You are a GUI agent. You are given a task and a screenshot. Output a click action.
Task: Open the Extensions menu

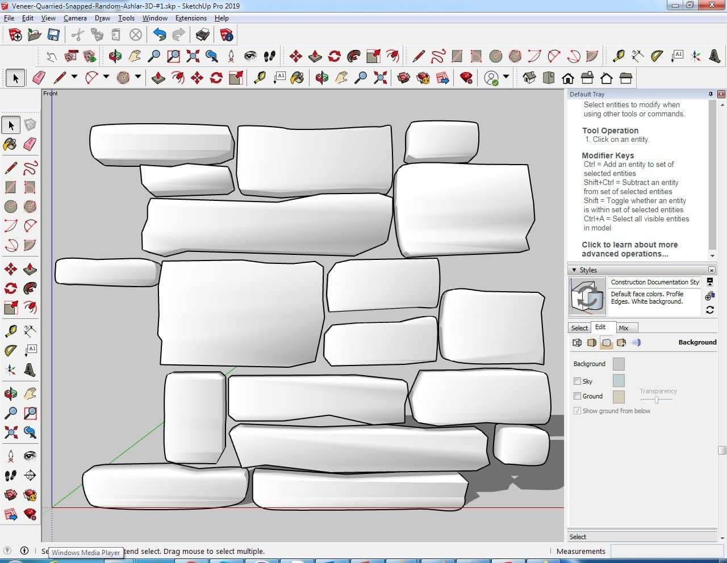[x=191, y=18]
